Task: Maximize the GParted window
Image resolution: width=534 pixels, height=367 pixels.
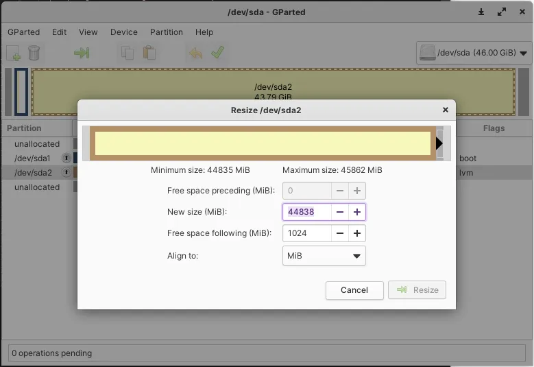Action: click(501, 12)
